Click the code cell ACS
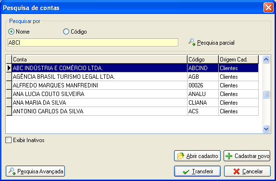The image size is (276, 181). point(203,111)
